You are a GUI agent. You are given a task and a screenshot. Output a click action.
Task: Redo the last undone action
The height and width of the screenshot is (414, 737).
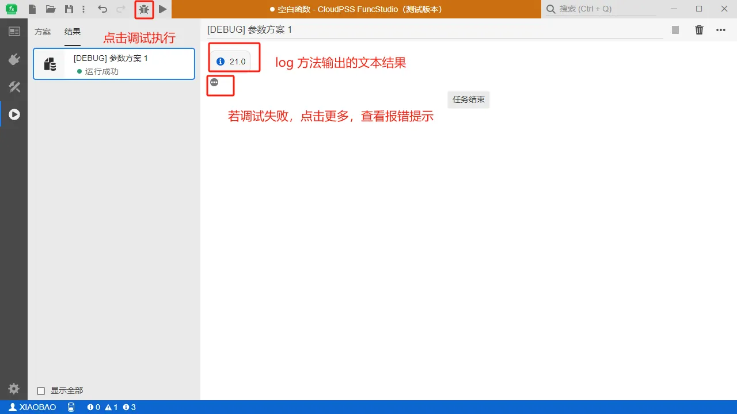point(121,9)
